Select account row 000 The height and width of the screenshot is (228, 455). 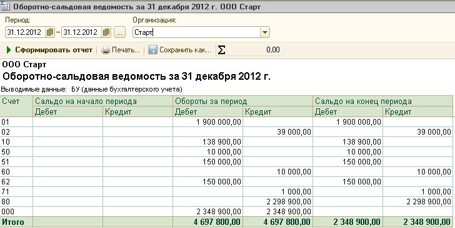pos(226,212)
